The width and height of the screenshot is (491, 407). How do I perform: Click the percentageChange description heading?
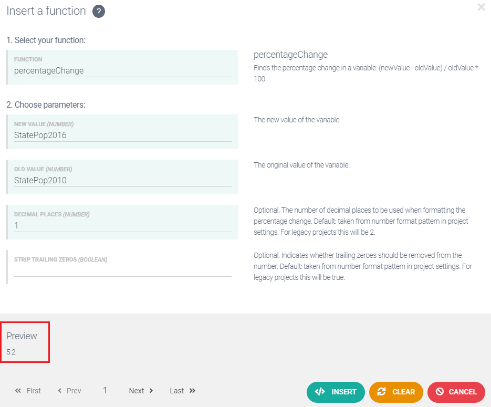pos(290,55)
